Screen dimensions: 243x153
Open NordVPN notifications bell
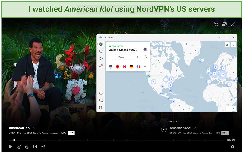click(x=233, y=45)
